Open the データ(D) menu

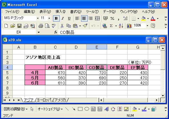tap(109, 12)
